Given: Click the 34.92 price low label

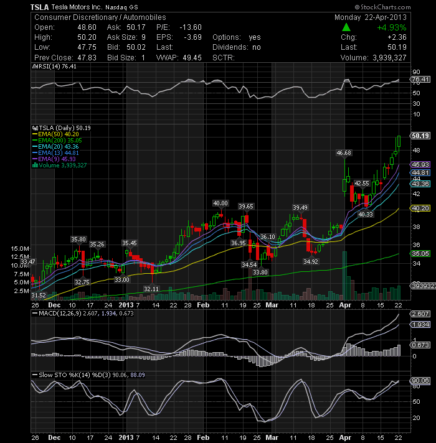Looking at the screenshot, I should (311, 261).
